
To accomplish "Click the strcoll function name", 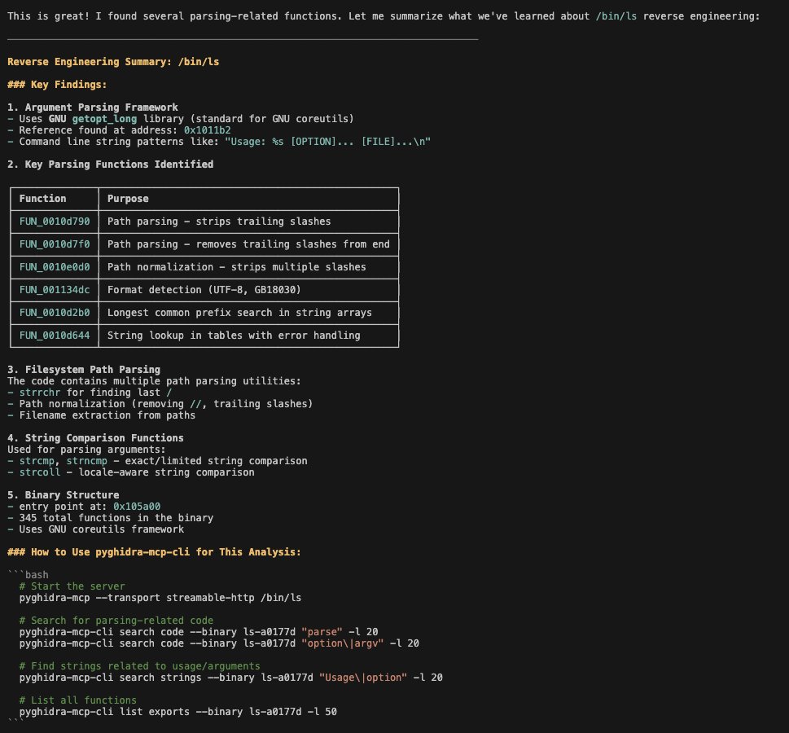I will [x=40, y=472].
